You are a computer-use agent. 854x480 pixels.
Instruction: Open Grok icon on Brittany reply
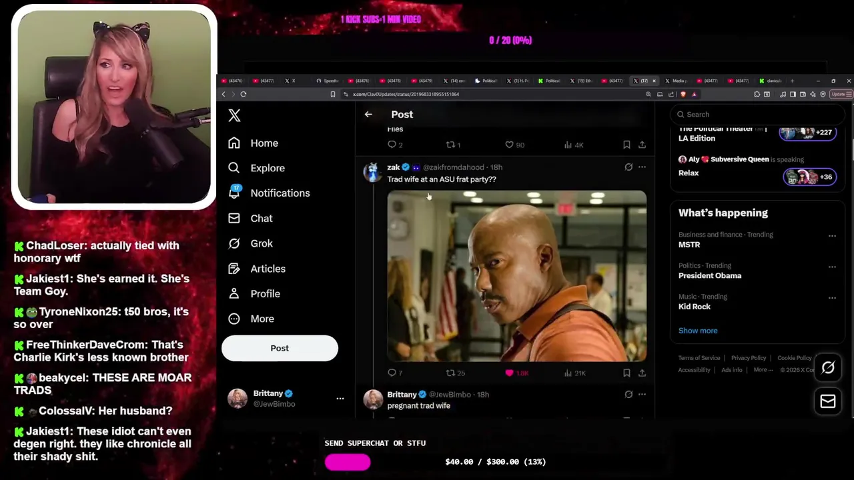coord(628,395)
